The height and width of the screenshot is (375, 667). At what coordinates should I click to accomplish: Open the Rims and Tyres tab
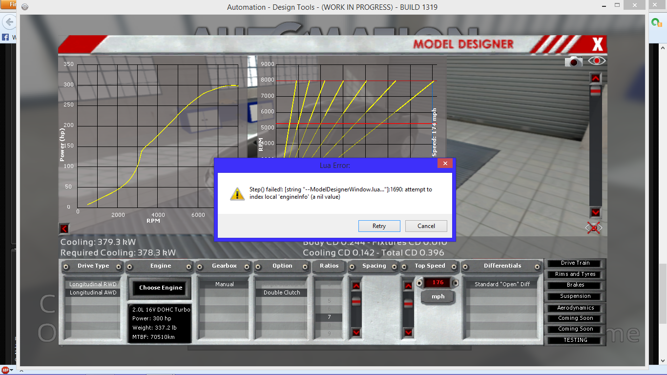(x=575, y=274)
